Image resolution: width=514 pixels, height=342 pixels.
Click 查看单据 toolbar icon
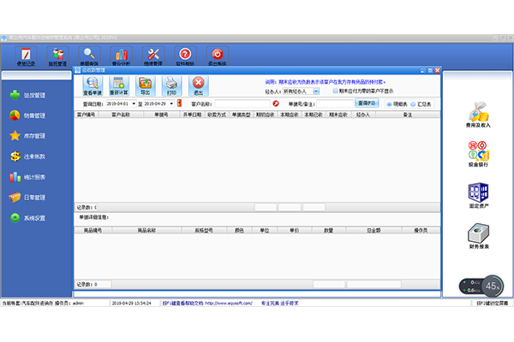click(93, 85)
